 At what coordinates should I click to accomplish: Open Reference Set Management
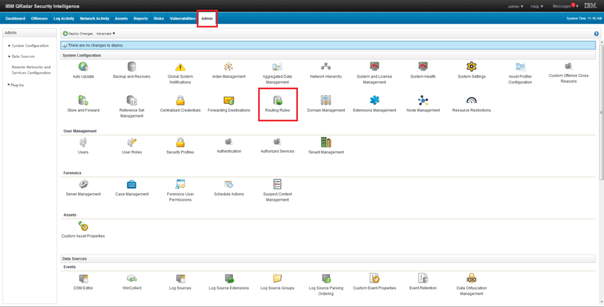pos(132,100)
